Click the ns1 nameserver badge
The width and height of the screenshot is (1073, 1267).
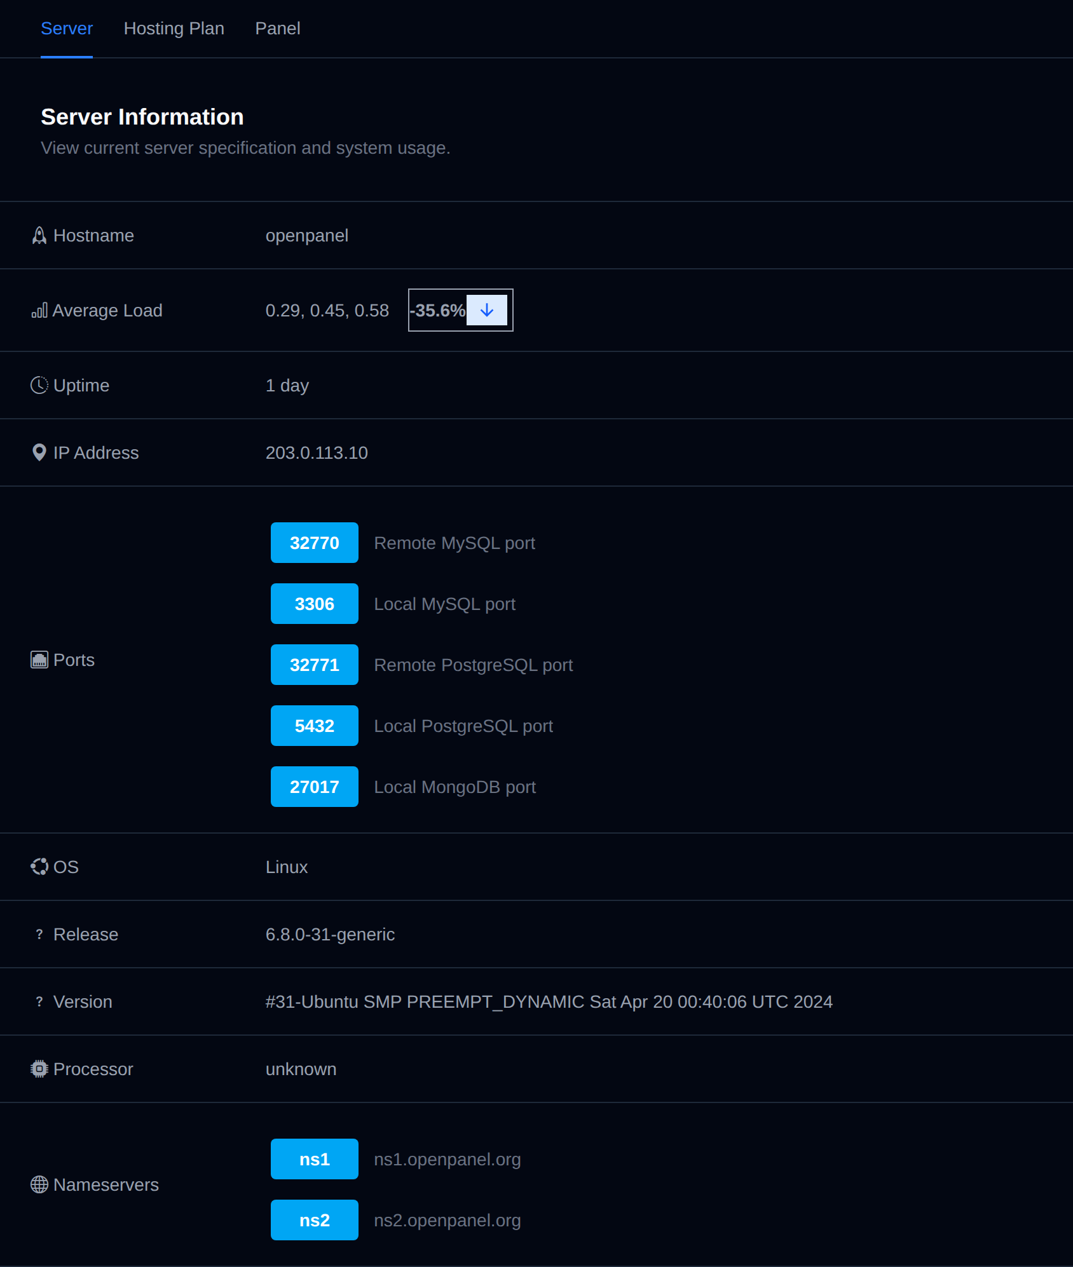point(315,1159)
